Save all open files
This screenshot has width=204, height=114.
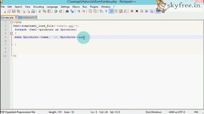[18, 11]
